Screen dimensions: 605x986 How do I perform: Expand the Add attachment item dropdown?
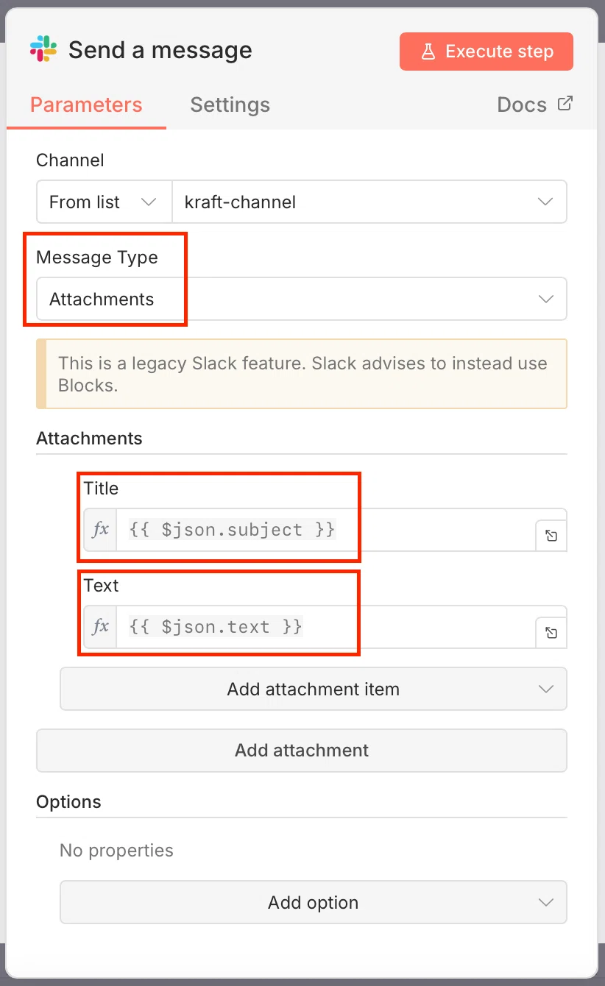pos(314,689)
